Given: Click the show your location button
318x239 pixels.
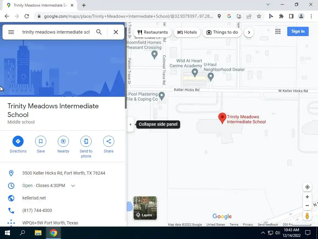Looking at the screenshot, I should 307,187.
